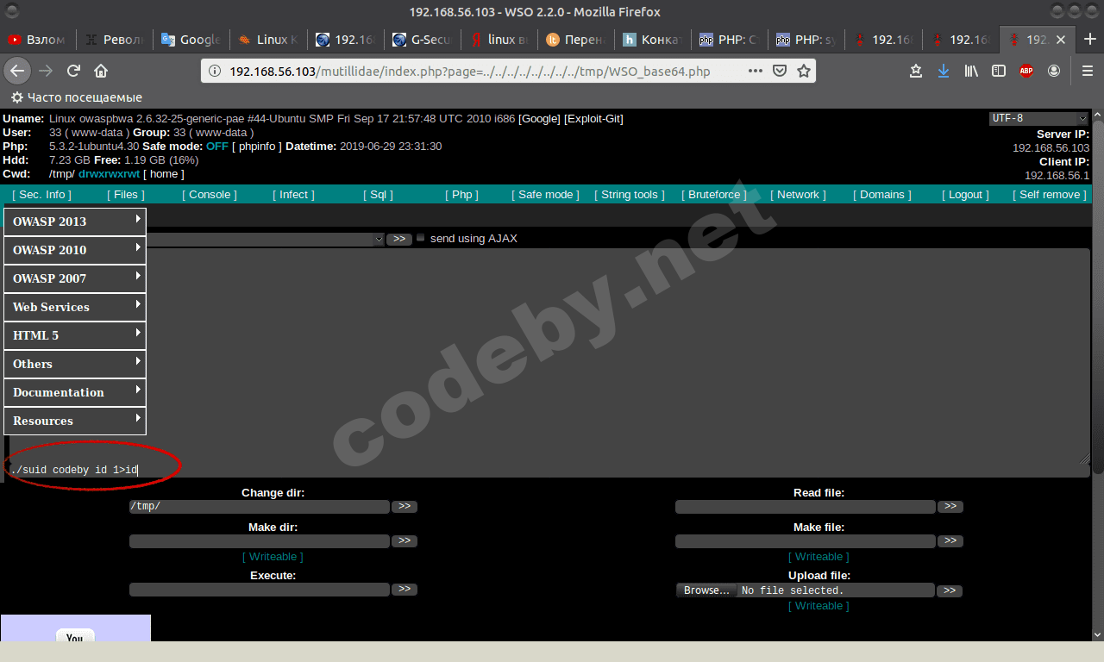1104x662 pixels.
Task: Switch to the YouTube Взлом tab
Action: pyautogui.click(x=39, y=40)
